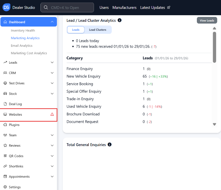221x190 pixels.
Task: Switch to the Lead Clusters toggle
Action: pyautogui.click(x=97, y=30)
